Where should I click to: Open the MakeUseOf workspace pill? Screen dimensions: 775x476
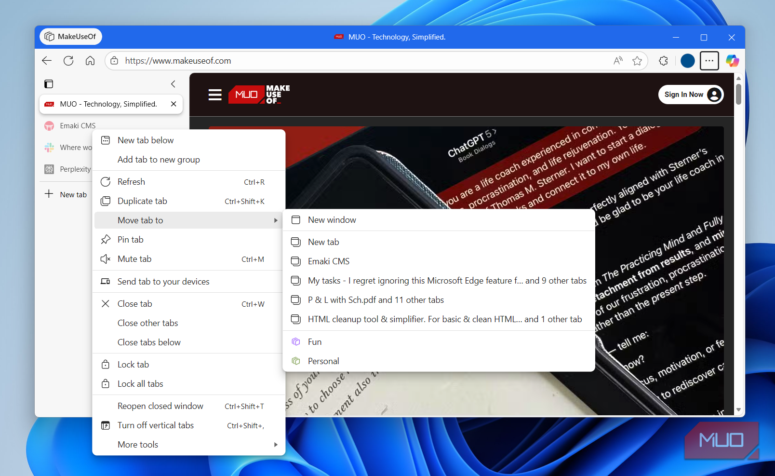71,37
